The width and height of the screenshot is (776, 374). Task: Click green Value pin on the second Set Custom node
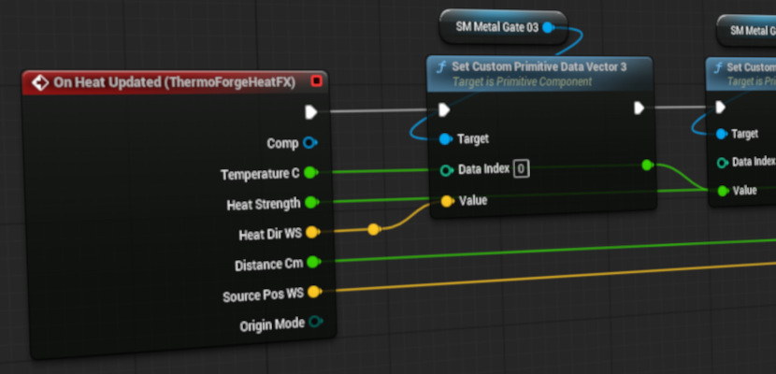723,191
